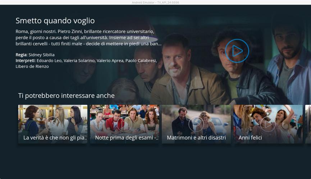Image resolution: width=311 pixels, height=179 pixels.
Task: Select 'Matrimoni e altri disastri' title text
Action: pyautogui.click(x=196, y=137)
